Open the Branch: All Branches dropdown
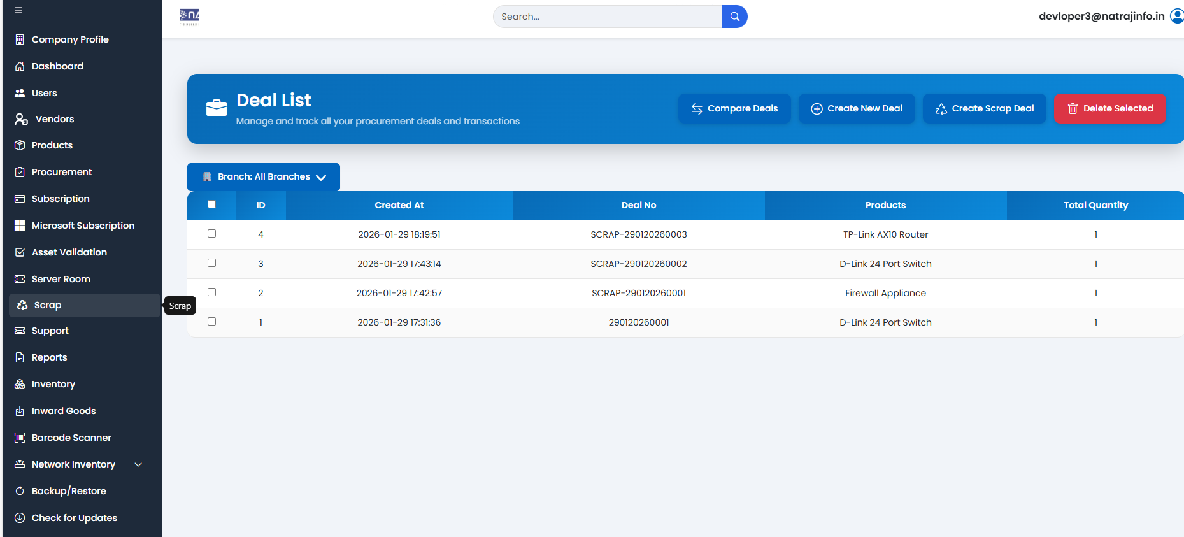 264,177
